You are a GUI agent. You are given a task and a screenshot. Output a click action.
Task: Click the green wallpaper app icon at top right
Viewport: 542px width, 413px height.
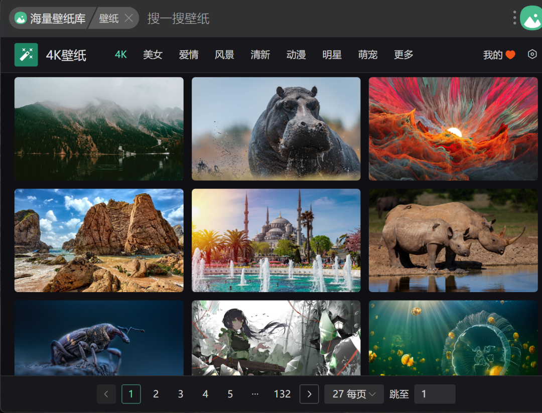(531, 18)
